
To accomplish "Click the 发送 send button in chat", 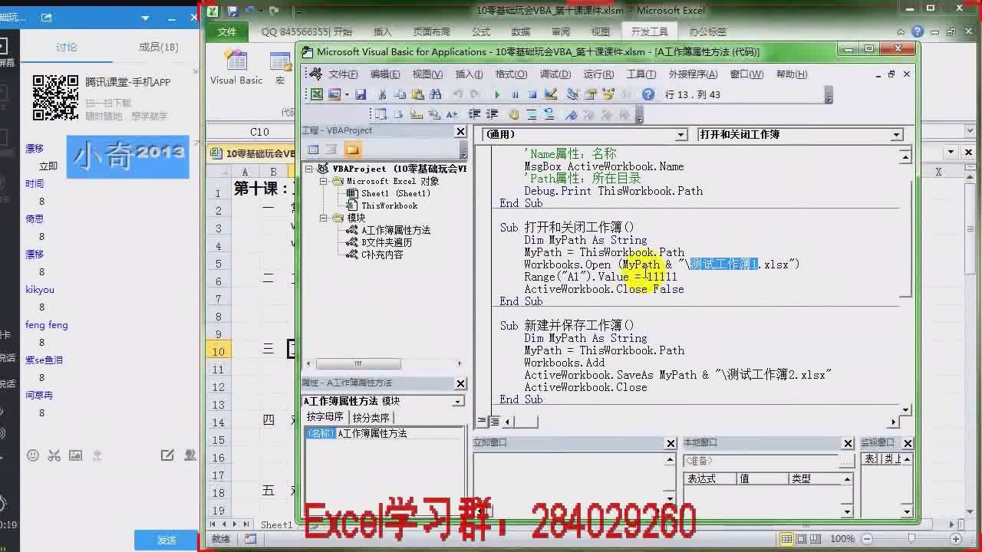I will [166, 540].
